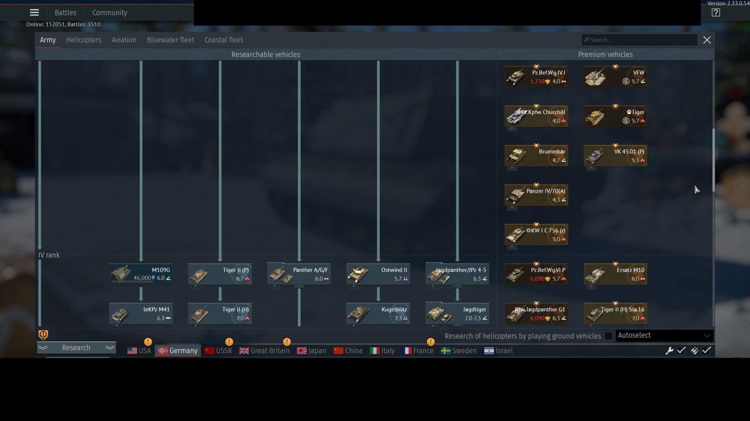This screenshot has width=750, height=421.
Task: Open the Aviation tab
Action: tap(124, 40)
